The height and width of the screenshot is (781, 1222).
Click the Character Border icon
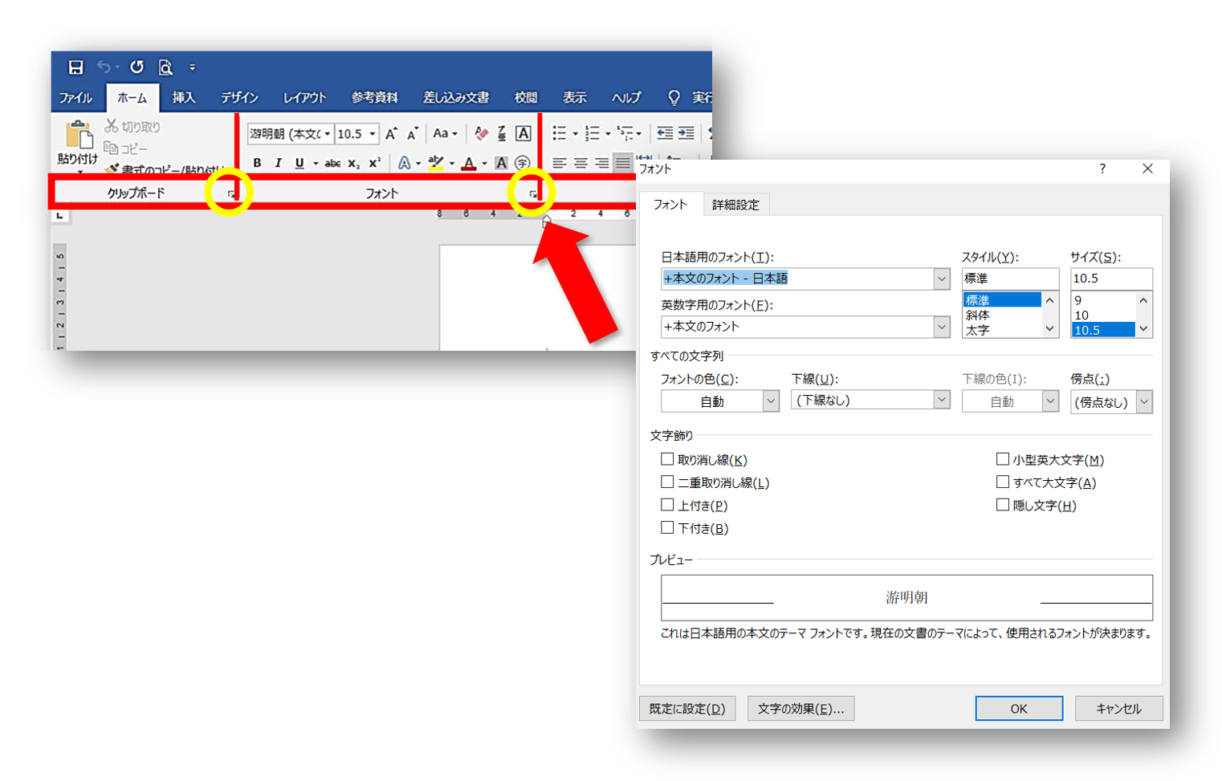[523, 133]
